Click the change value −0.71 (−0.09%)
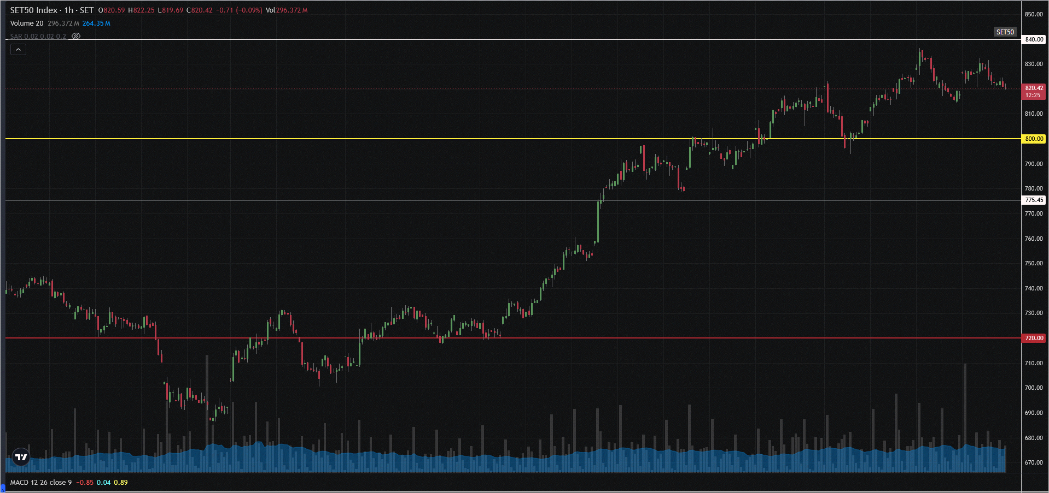The height and width of the screenshot is (493, 1049). pyautogui.click(x=239, y=10)
